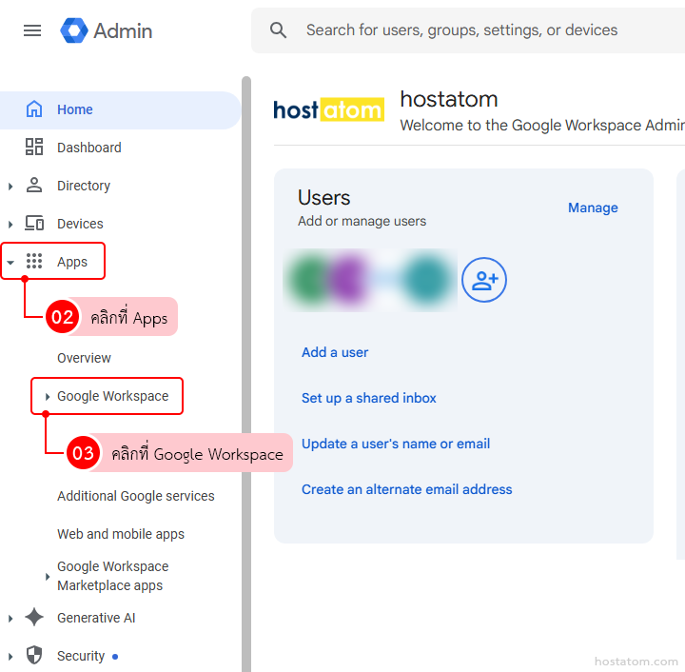Open the hamburger main menu
The height and width of the screenshot is (672, 685).
32,30
